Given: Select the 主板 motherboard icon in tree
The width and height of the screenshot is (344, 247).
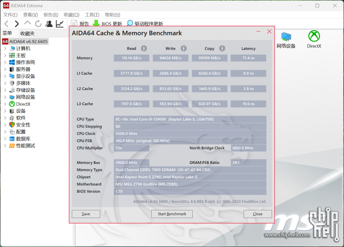Looking at the screenshot, I should [x=12, y=55].
